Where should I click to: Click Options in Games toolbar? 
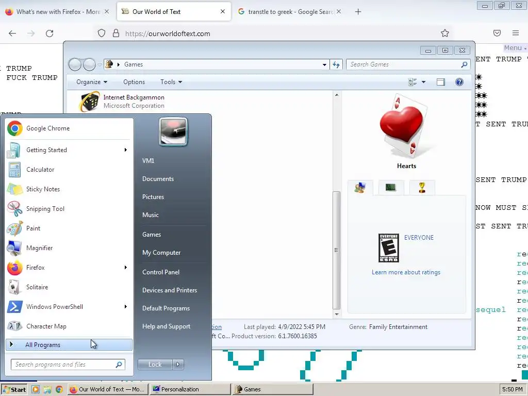coord(134,82)
